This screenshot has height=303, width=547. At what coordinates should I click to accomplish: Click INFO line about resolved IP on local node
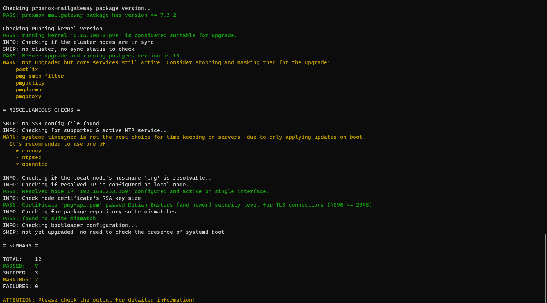coord(97,185)
